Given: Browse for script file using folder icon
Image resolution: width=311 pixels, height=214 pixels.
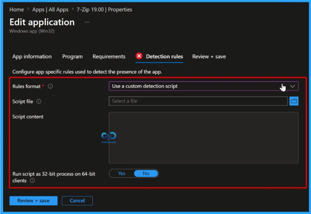Looking at the screenshot, I should click(294, 101).
